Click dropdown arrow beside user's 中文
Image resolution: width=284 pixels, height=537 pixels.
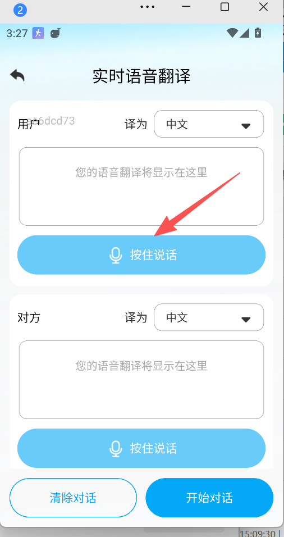(x=246, y=126)
